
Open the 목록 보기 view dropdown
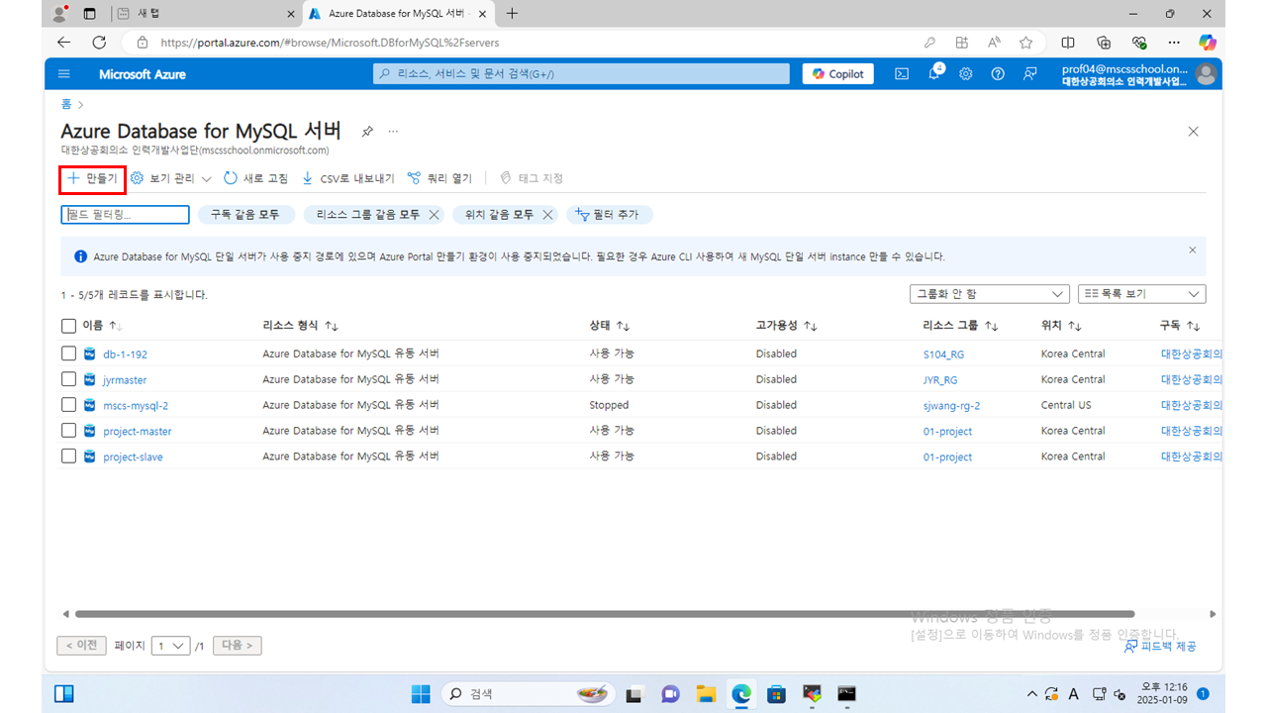1141,294
